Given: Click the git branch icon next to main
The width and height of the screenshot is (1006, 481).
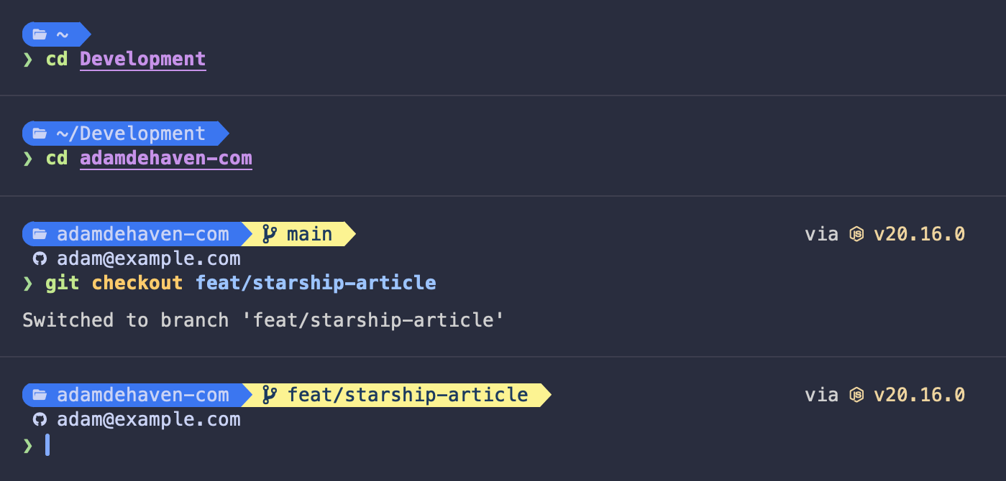Looking at the screenshot, I should click(270, 234).
